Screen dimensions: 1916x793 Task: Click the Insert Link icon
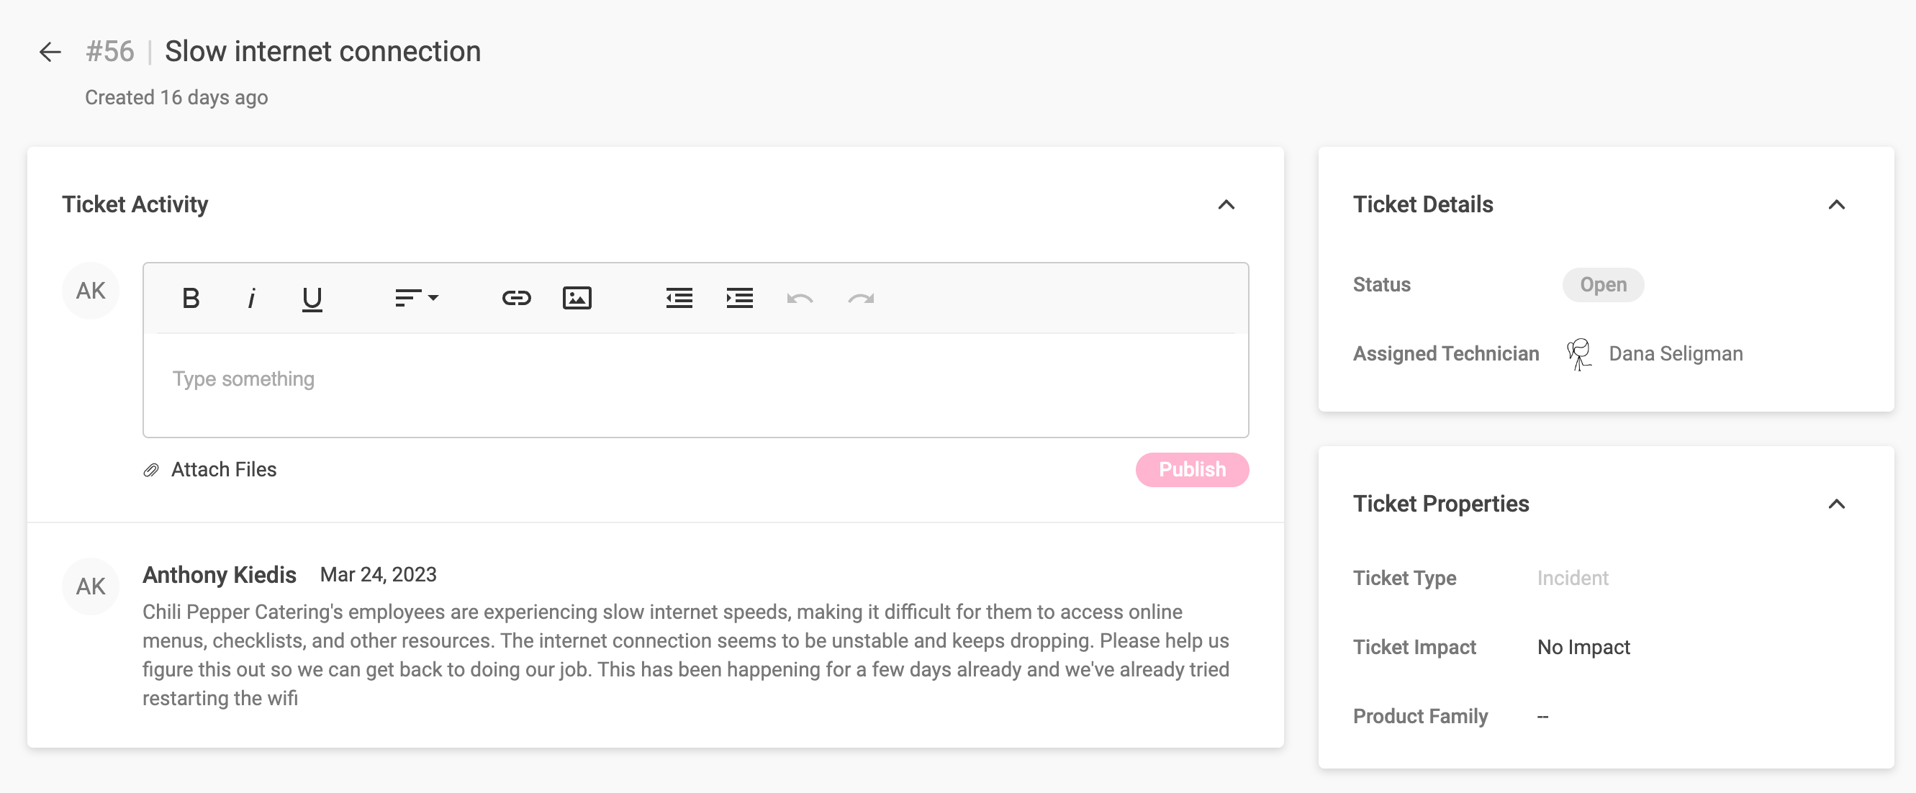(x=515, y=297)
